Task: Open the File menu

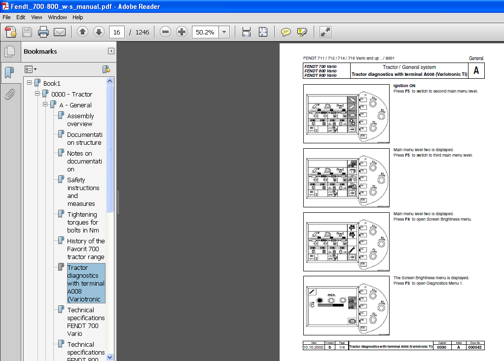Action: click(6, 17)
